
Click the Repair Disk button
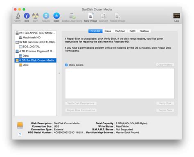click(165, 110)
